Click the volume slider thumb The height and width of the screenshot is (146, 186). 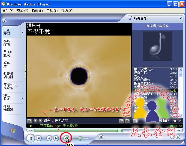80,138
